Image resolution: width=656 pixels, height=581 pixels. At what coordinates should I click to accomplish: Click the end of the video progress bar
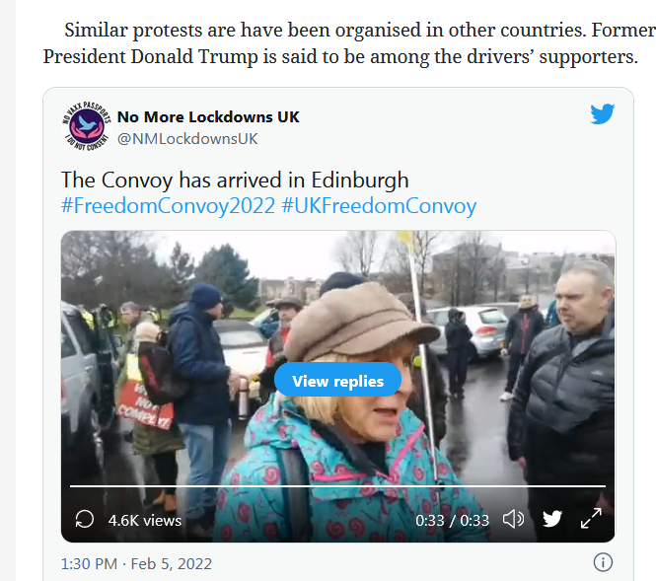coord(604,486)
